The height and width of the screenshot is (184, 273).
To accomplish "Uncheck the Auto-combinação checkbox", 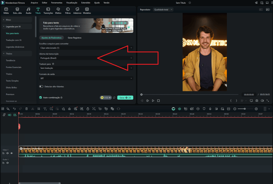I will [x=41, y=97].
